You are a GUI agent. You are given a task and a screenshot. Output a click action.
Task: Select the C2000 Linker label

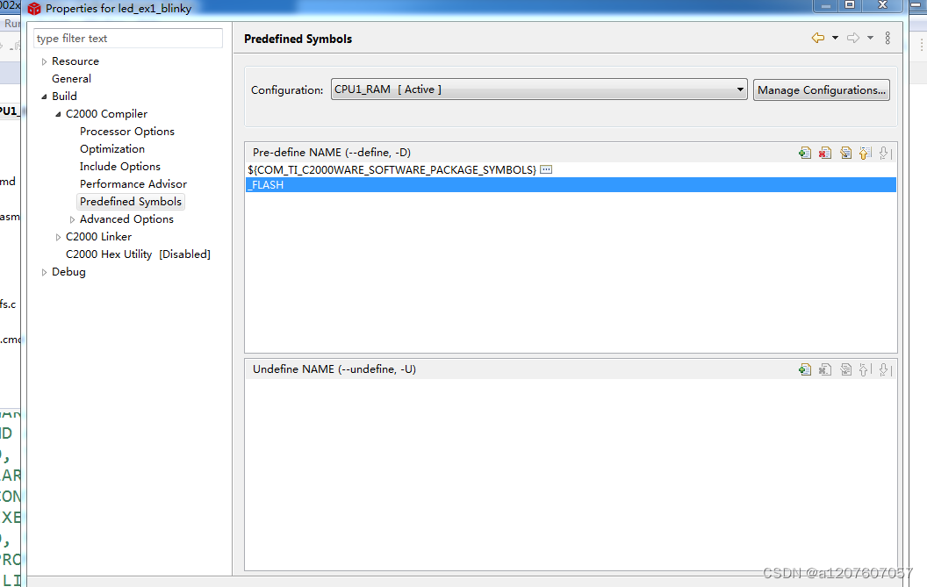(x=98, y=236)
